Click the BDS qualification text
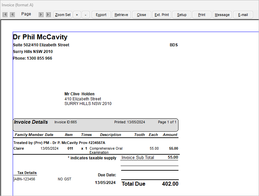 174,45
